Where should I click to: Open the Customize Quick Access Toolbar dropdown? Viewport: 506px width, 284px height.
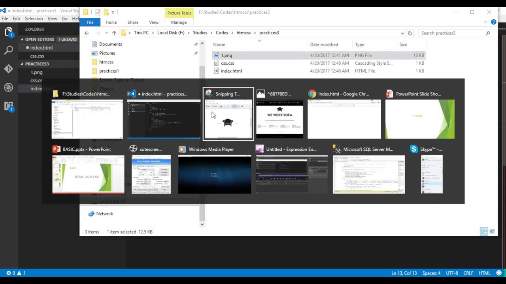click(113, 13)
